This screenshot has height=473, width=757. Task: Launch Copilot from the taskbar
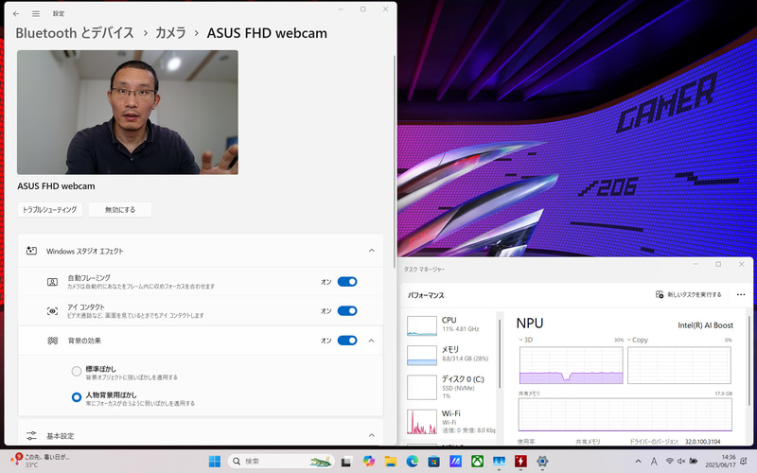coord(369,462)
